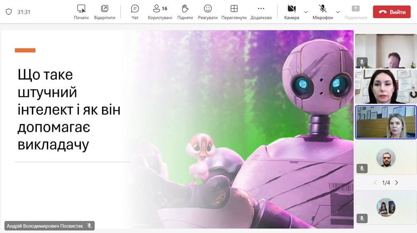The height and width of the screenshot is (233, 417).
Task: Select the highlighted active speaker video tile
Action: coord(386,122)
